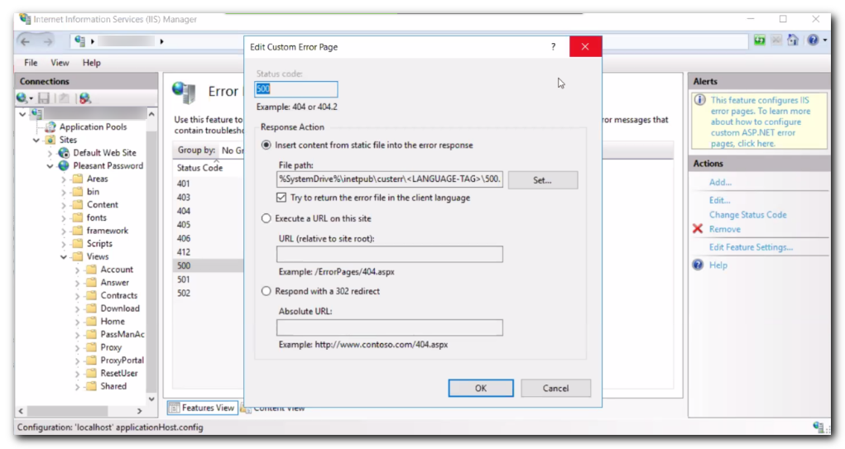Select the ResetUser folder in tree
The image size is (845, 449).
pyautogui.click(x=119, y=373)
